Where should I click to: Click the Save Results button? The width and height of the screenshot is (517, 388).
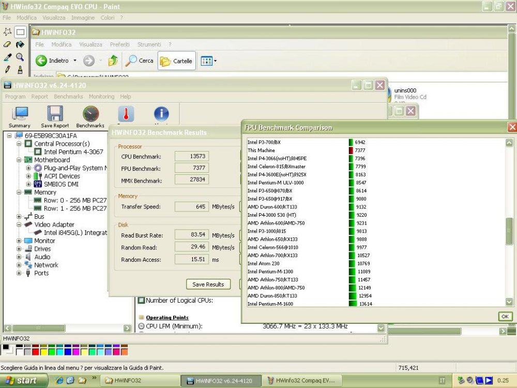pos(208,284)
